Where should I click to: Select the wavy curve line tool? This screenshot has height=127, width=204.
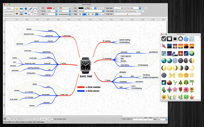[35, 13]
